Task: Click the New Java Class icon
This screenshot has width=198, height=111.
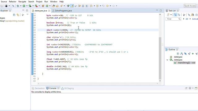Action: 47,6
